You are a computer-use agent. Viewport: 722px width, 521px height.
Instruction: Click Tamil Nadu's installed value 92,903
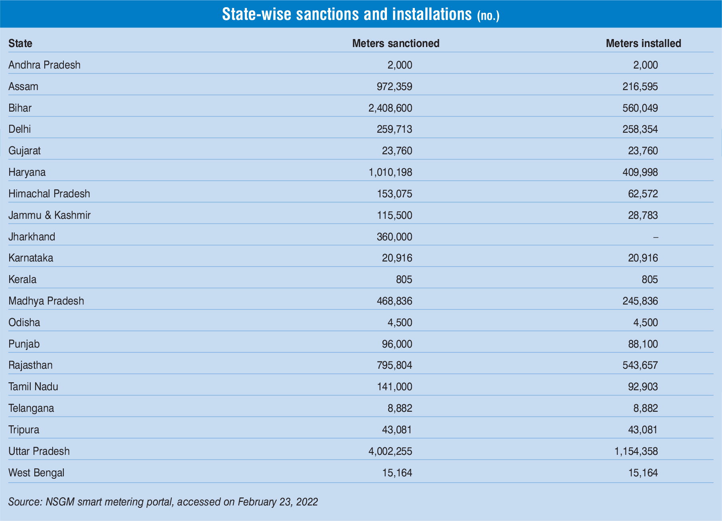click(643, 387)
